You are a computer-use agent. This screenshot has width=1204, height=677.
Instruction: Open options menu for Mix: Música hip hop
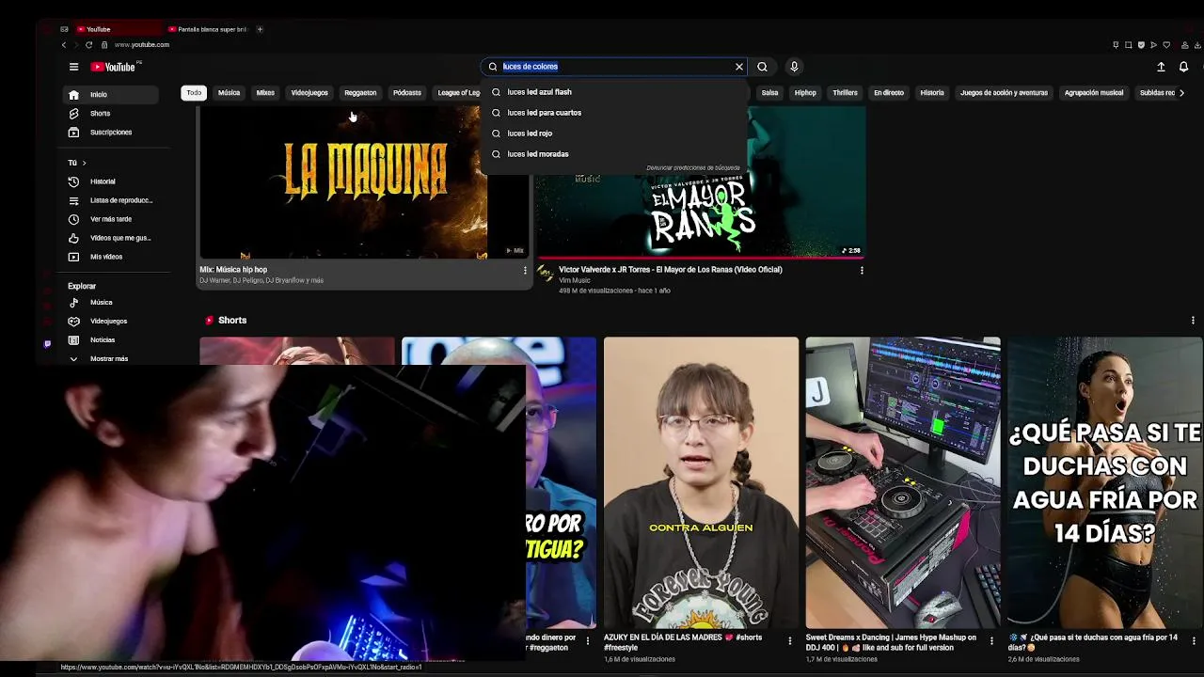pyautogui.click(x=525, y=271)
